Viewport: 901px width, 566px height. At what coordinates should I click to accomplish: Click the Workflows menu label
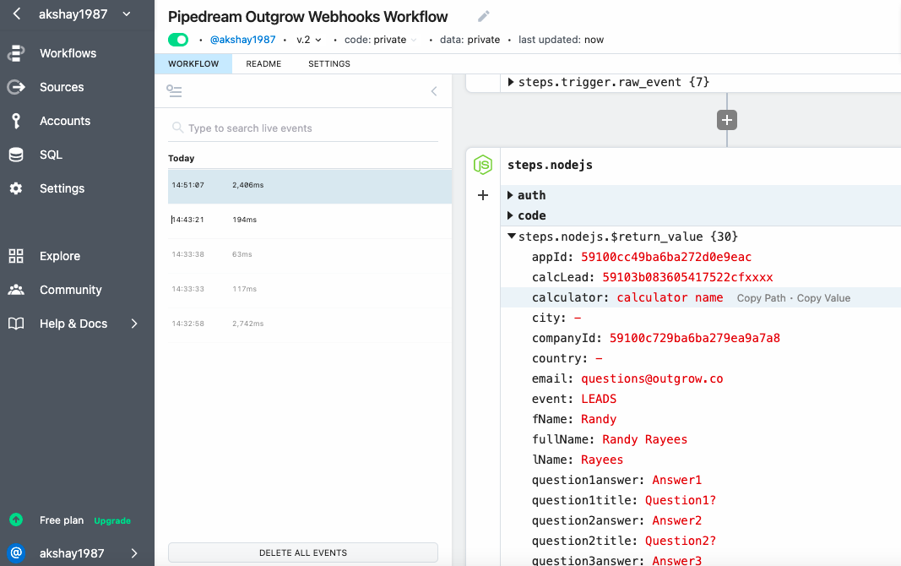(x=68, y=53)
